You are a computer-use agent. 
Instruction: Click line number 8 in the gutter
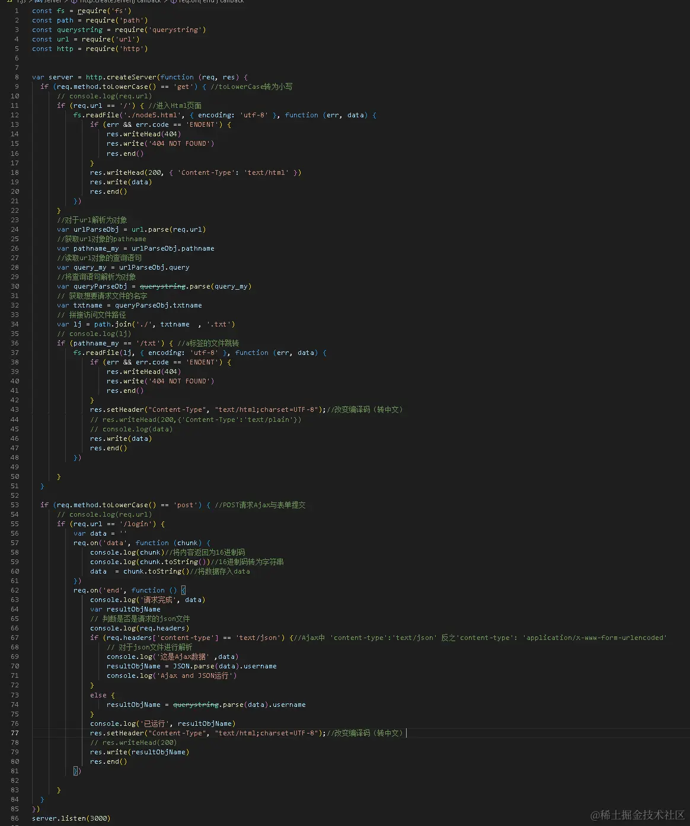[x=17, y=77]
